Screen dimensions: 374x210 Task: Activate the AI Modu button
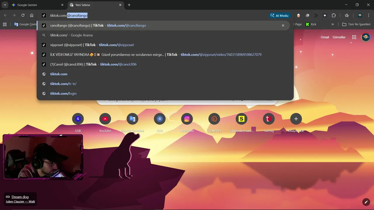280,15
